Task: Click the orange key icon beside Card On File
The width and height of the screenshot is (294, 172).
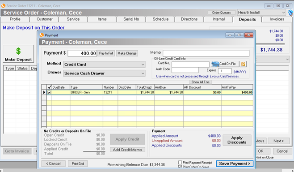Action: 243,64
